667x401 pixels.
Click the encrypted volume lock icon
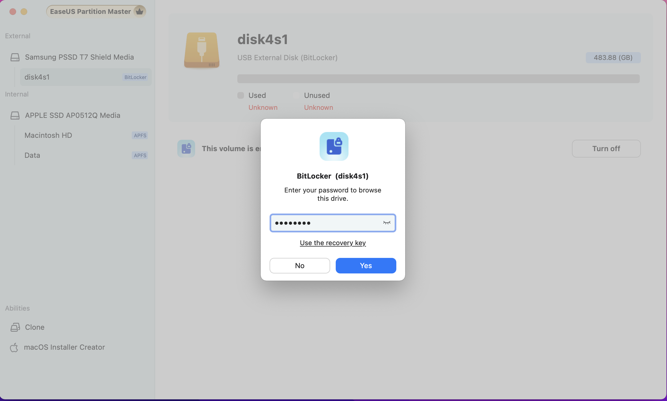(186, 149)
